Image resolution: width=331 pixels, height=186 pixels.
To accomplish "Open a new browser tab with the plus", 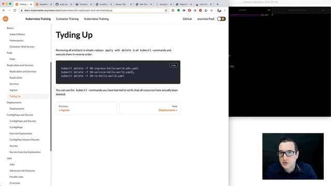I will (x=217, y=4).
